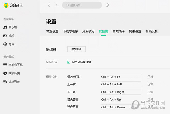Go forward with the right arrow
Viewport: 170px width, 114px height.
[56, 5]
